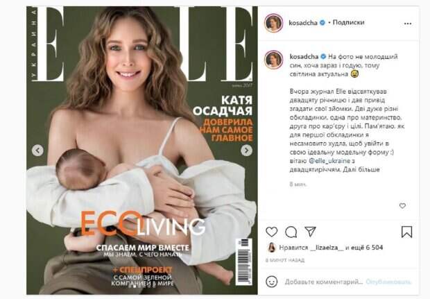Share post using the paper plane icon

coord(311,232)
